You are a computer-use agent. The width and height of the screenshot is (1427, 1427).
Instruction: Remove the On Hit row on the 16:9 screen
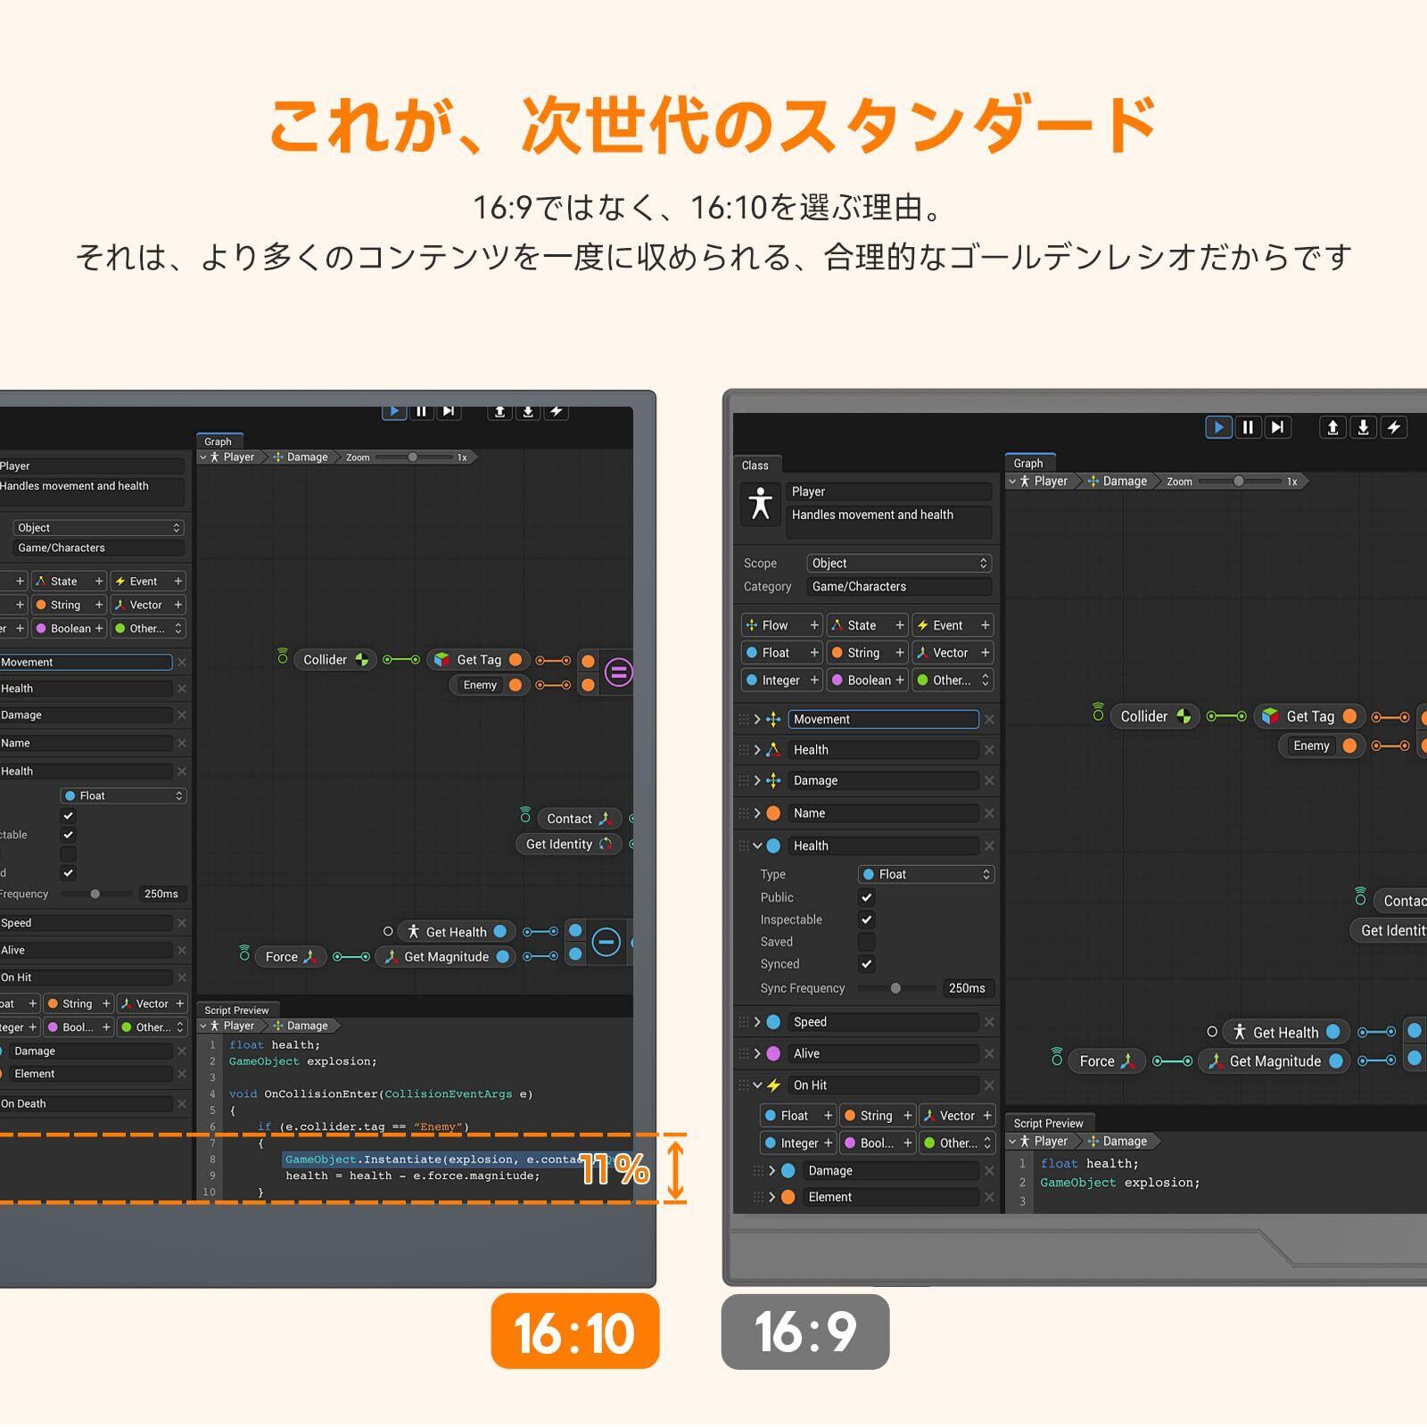click(x=989, y=1085)
